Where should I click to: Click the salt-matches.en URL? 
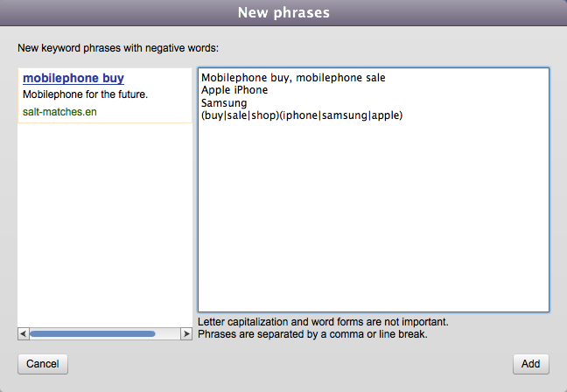point(59,112)
